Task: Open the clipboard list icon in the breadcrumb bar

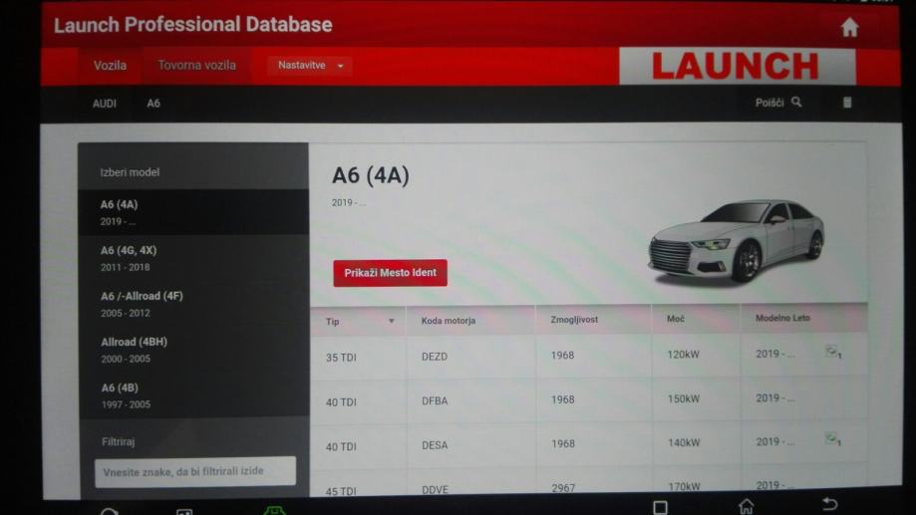Action: [847, 103]
